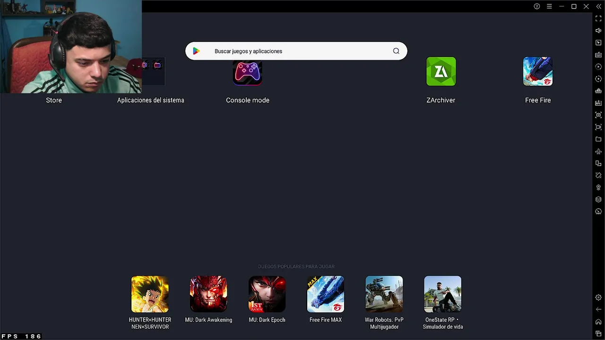The image size is (605, 340).
Task: Open Free Fire MAX game tile
Action: pos(326,294)
